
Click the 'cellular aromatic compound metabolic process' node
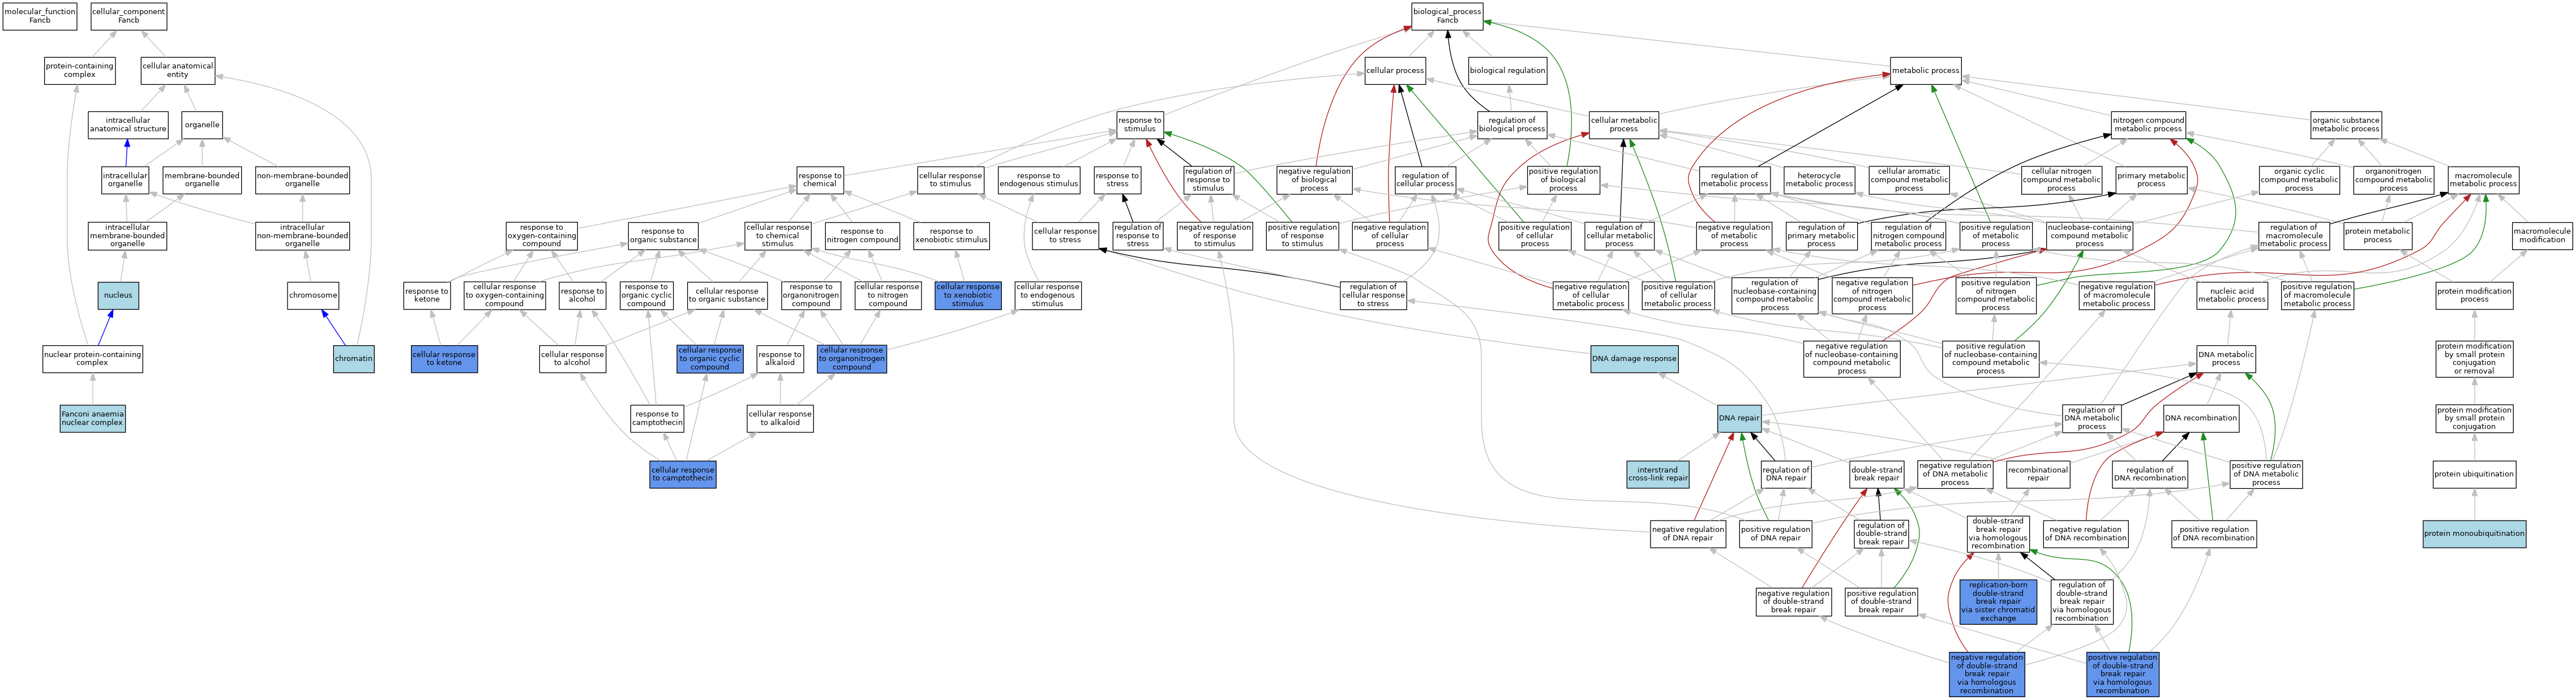coord(1909,180)
